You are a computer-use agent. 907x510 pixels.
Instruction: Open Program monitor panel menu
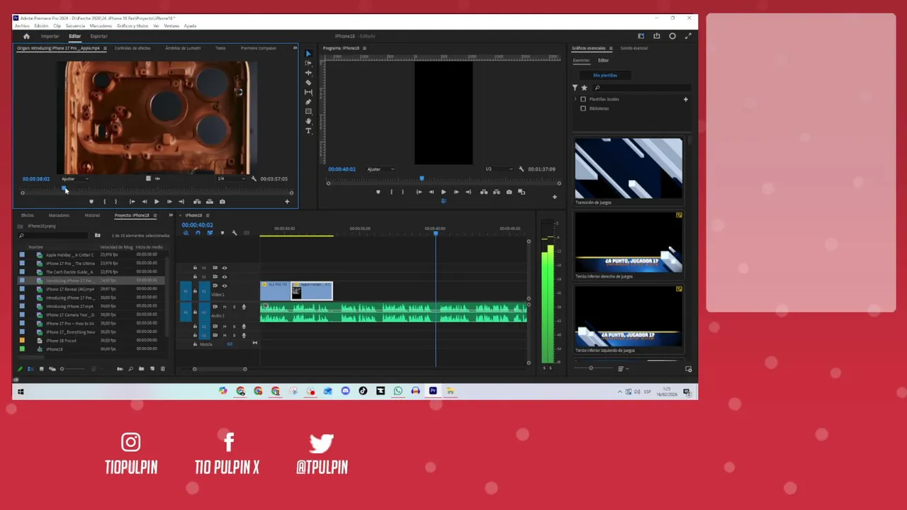pos(365,48)
